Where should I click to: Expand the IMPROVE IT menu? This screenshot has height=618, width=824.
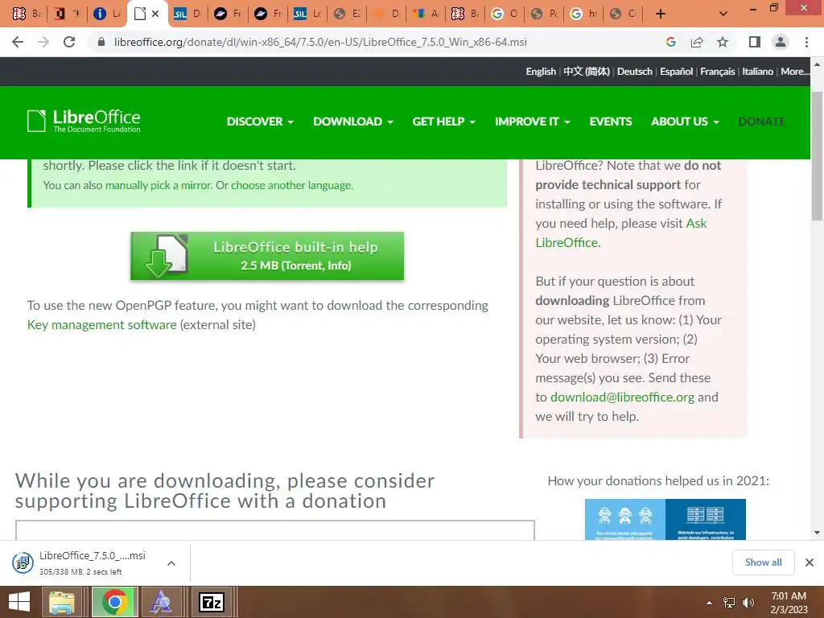pyautogui.click(x=533, y=122)
